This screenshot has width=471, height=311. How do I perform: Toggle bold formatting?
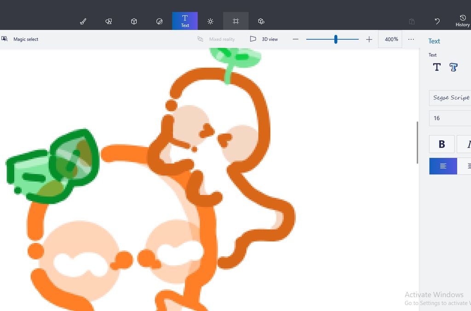[442, 144]
